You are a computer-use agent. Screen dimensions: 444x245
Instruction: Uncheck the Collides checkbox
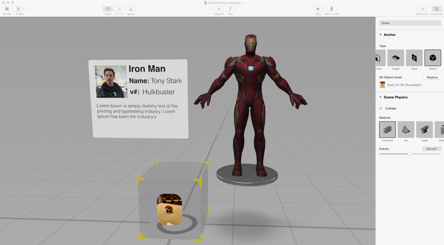pos(381,108)
